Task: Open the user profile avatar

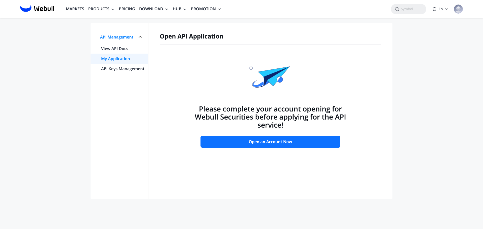Action: coord(458,9)
